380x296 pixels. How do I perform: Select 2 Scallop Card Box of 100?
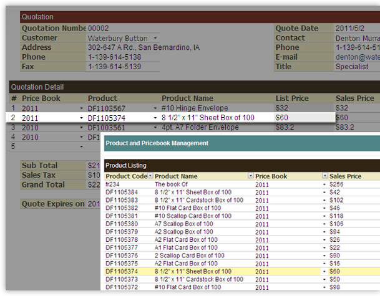pos(190,255)
